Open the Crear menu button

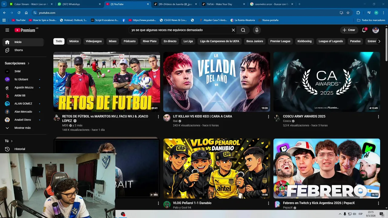tap(349, 30)
